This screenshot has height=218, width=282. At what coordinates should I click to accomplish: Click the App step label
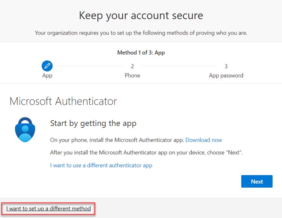pos(47,76)
